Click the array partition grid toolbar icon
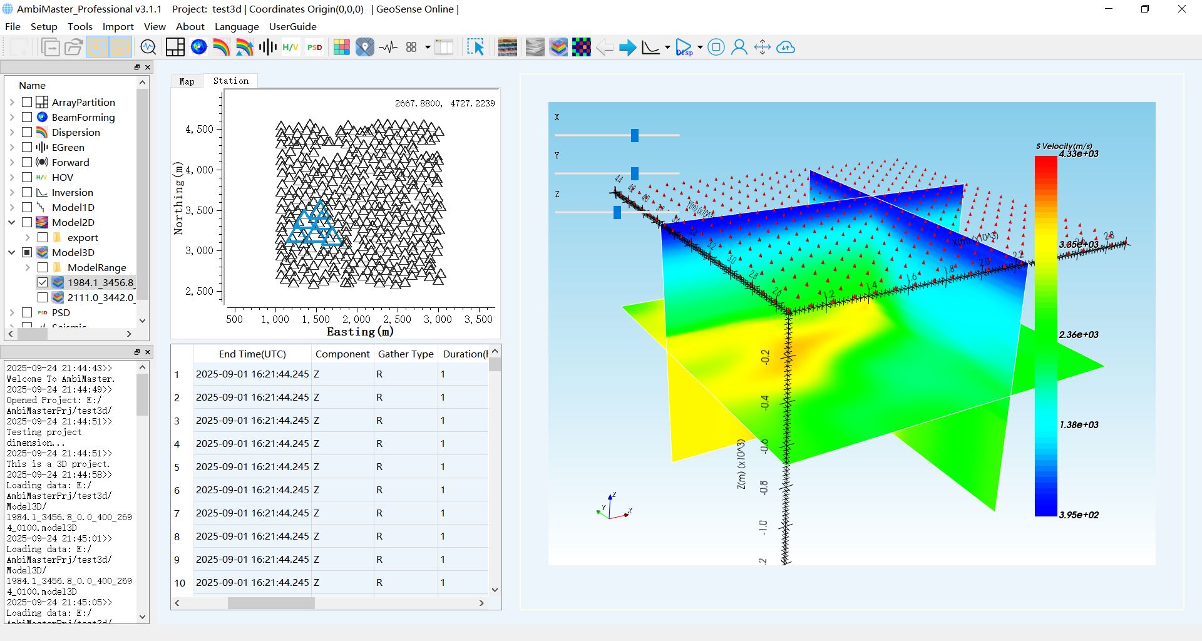Image resolution: width=1202 pixels, height=641 pixels. click(175, 48)
